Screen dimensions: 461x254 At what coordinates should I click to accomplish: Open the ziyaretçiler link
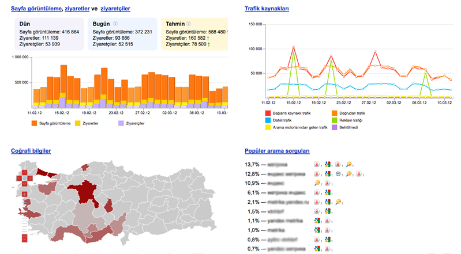[115, 9]
